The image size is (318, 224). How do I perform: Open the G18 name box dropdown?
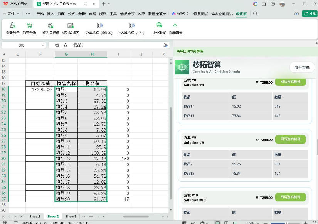click(x=43, y=45)
